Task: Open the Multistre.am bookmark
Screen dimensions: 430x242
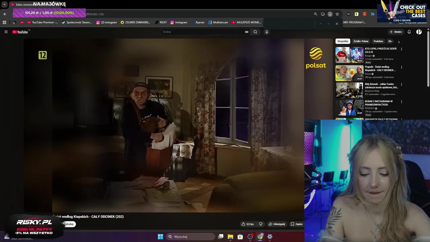Action: click(218, 23)
